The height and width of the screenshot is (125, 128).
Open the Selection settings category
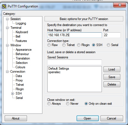tap(22, 63)
